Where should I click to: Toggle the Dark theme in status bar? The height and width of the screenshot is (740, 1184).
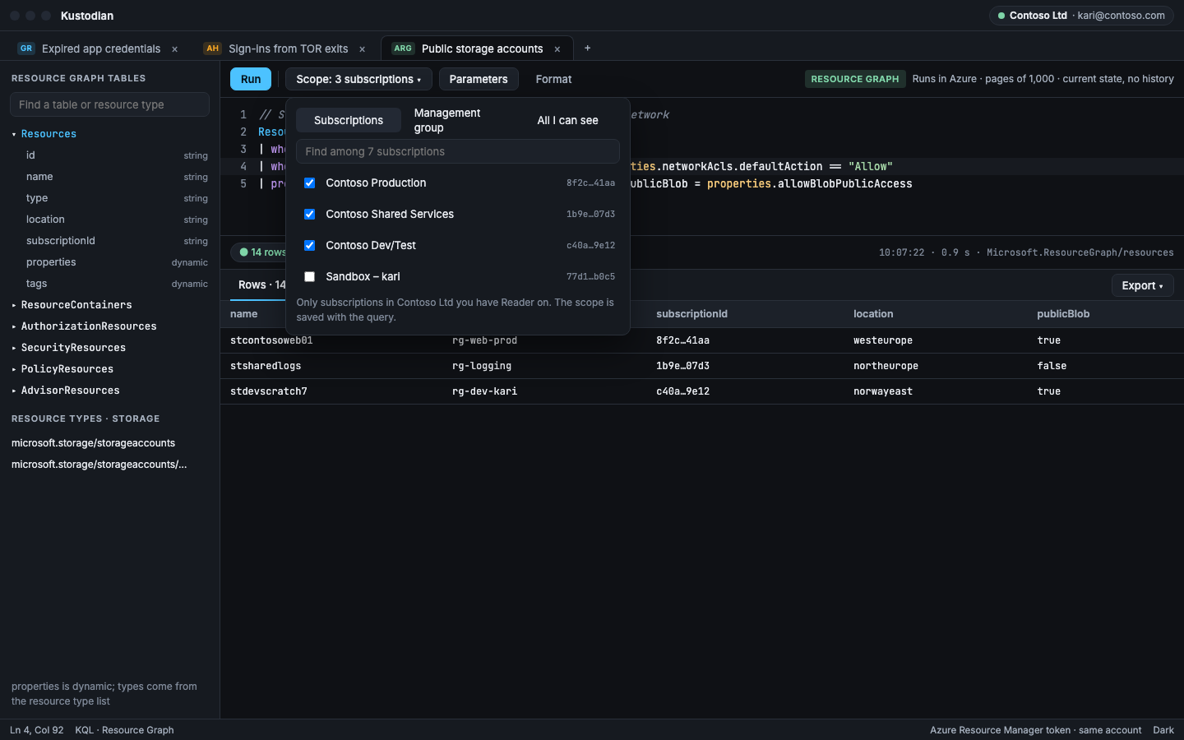click(1163, 730)
